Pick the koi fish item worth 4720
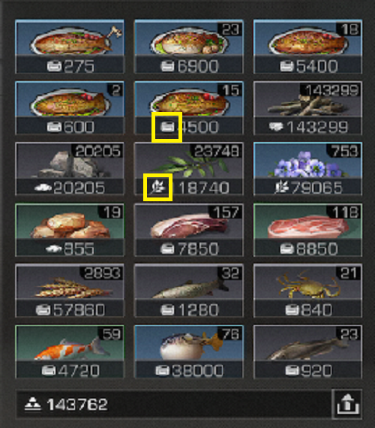 pyautogui.click(x=70, y=351)
